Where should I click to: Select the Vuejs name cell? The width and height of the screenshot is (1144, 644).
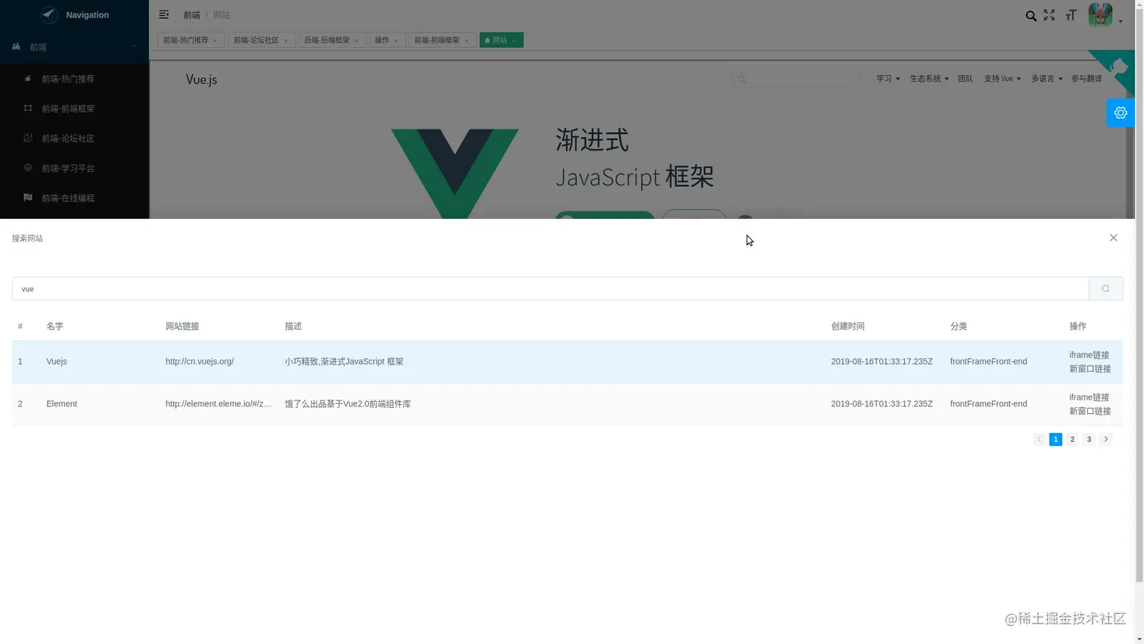[57, 362]
